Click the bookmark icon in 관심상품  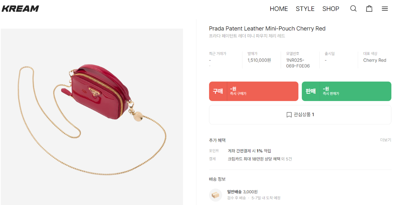(x=289, y=115)
